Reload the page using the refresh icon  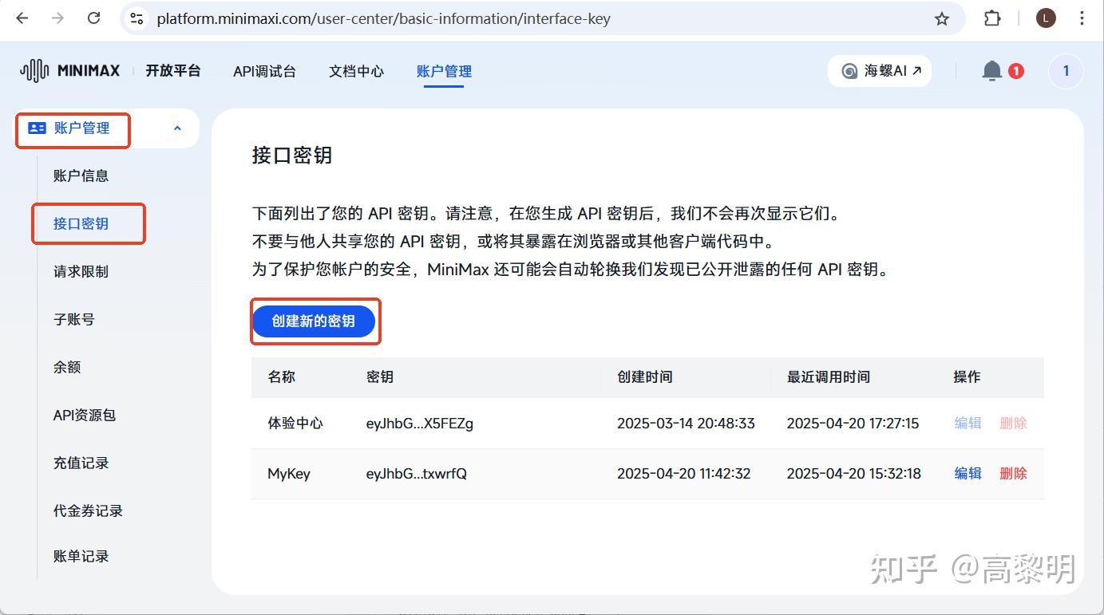(x=93, y=18)
